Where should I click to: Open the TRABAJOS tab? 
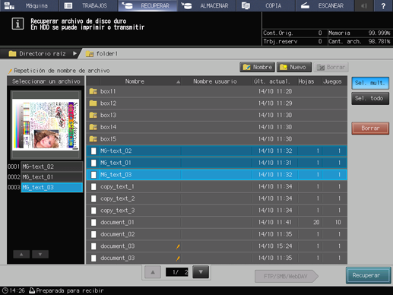pyautogui.click(x=88, y=5)
